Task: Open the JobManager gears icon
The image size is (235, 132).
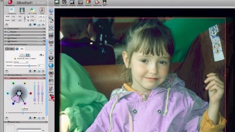Action: (51, 89)
